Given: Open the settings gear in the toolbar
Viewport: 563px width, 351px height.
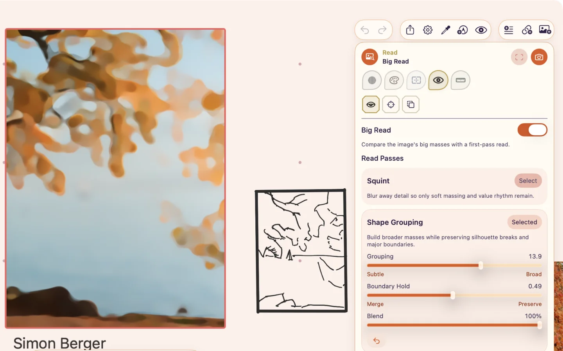Looking at the screenshot, I should pos(428,30).
